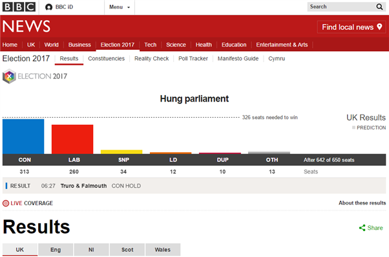
Task: Open the Entertainment & Arts section
Action: (x=282, y=45)
